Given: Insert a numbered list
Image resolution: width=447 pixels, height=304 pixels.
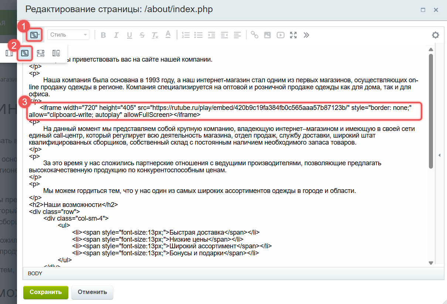Looking at the screenshot, I should [x=185, y=35].
